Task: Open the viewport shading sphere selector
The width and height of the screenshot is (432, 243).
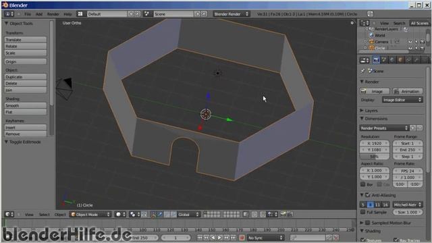Action: (120, 215)
